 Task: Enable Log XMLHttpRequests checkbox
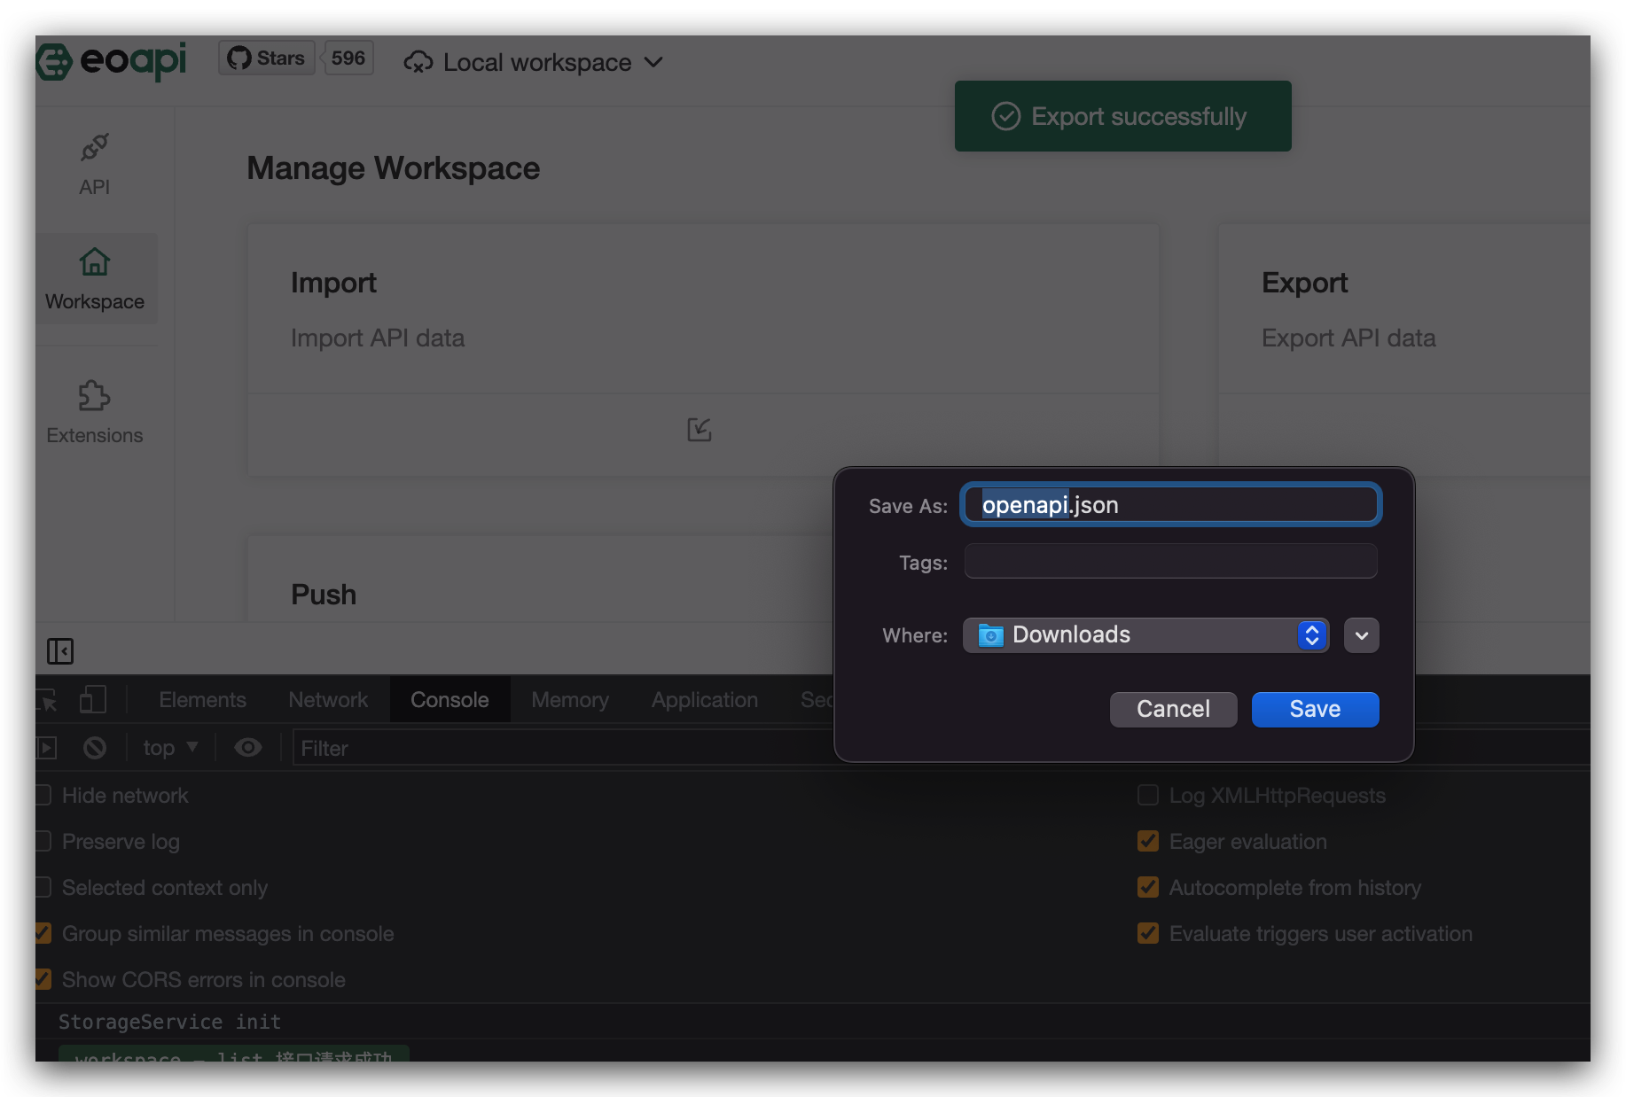pyautogui.click(x=1148, y=796)
